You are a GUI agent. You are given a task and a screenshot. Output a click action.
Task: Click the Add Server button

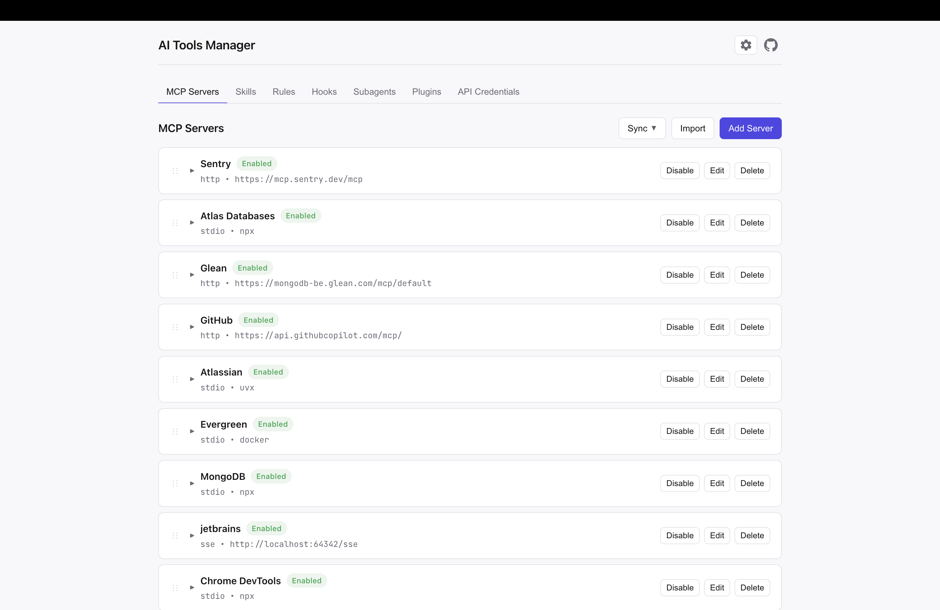point(750,128)
